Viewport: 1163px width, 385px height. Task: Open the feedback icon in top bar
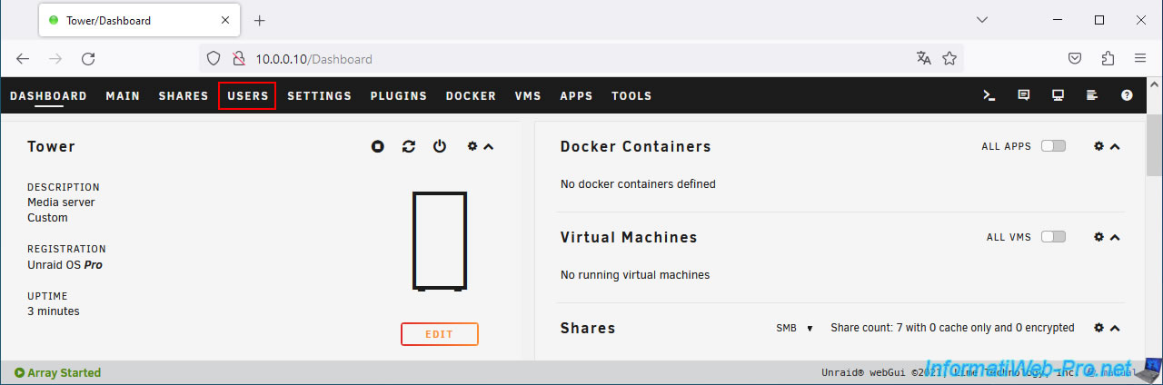pyautogui.click(x=1024, y=95)
